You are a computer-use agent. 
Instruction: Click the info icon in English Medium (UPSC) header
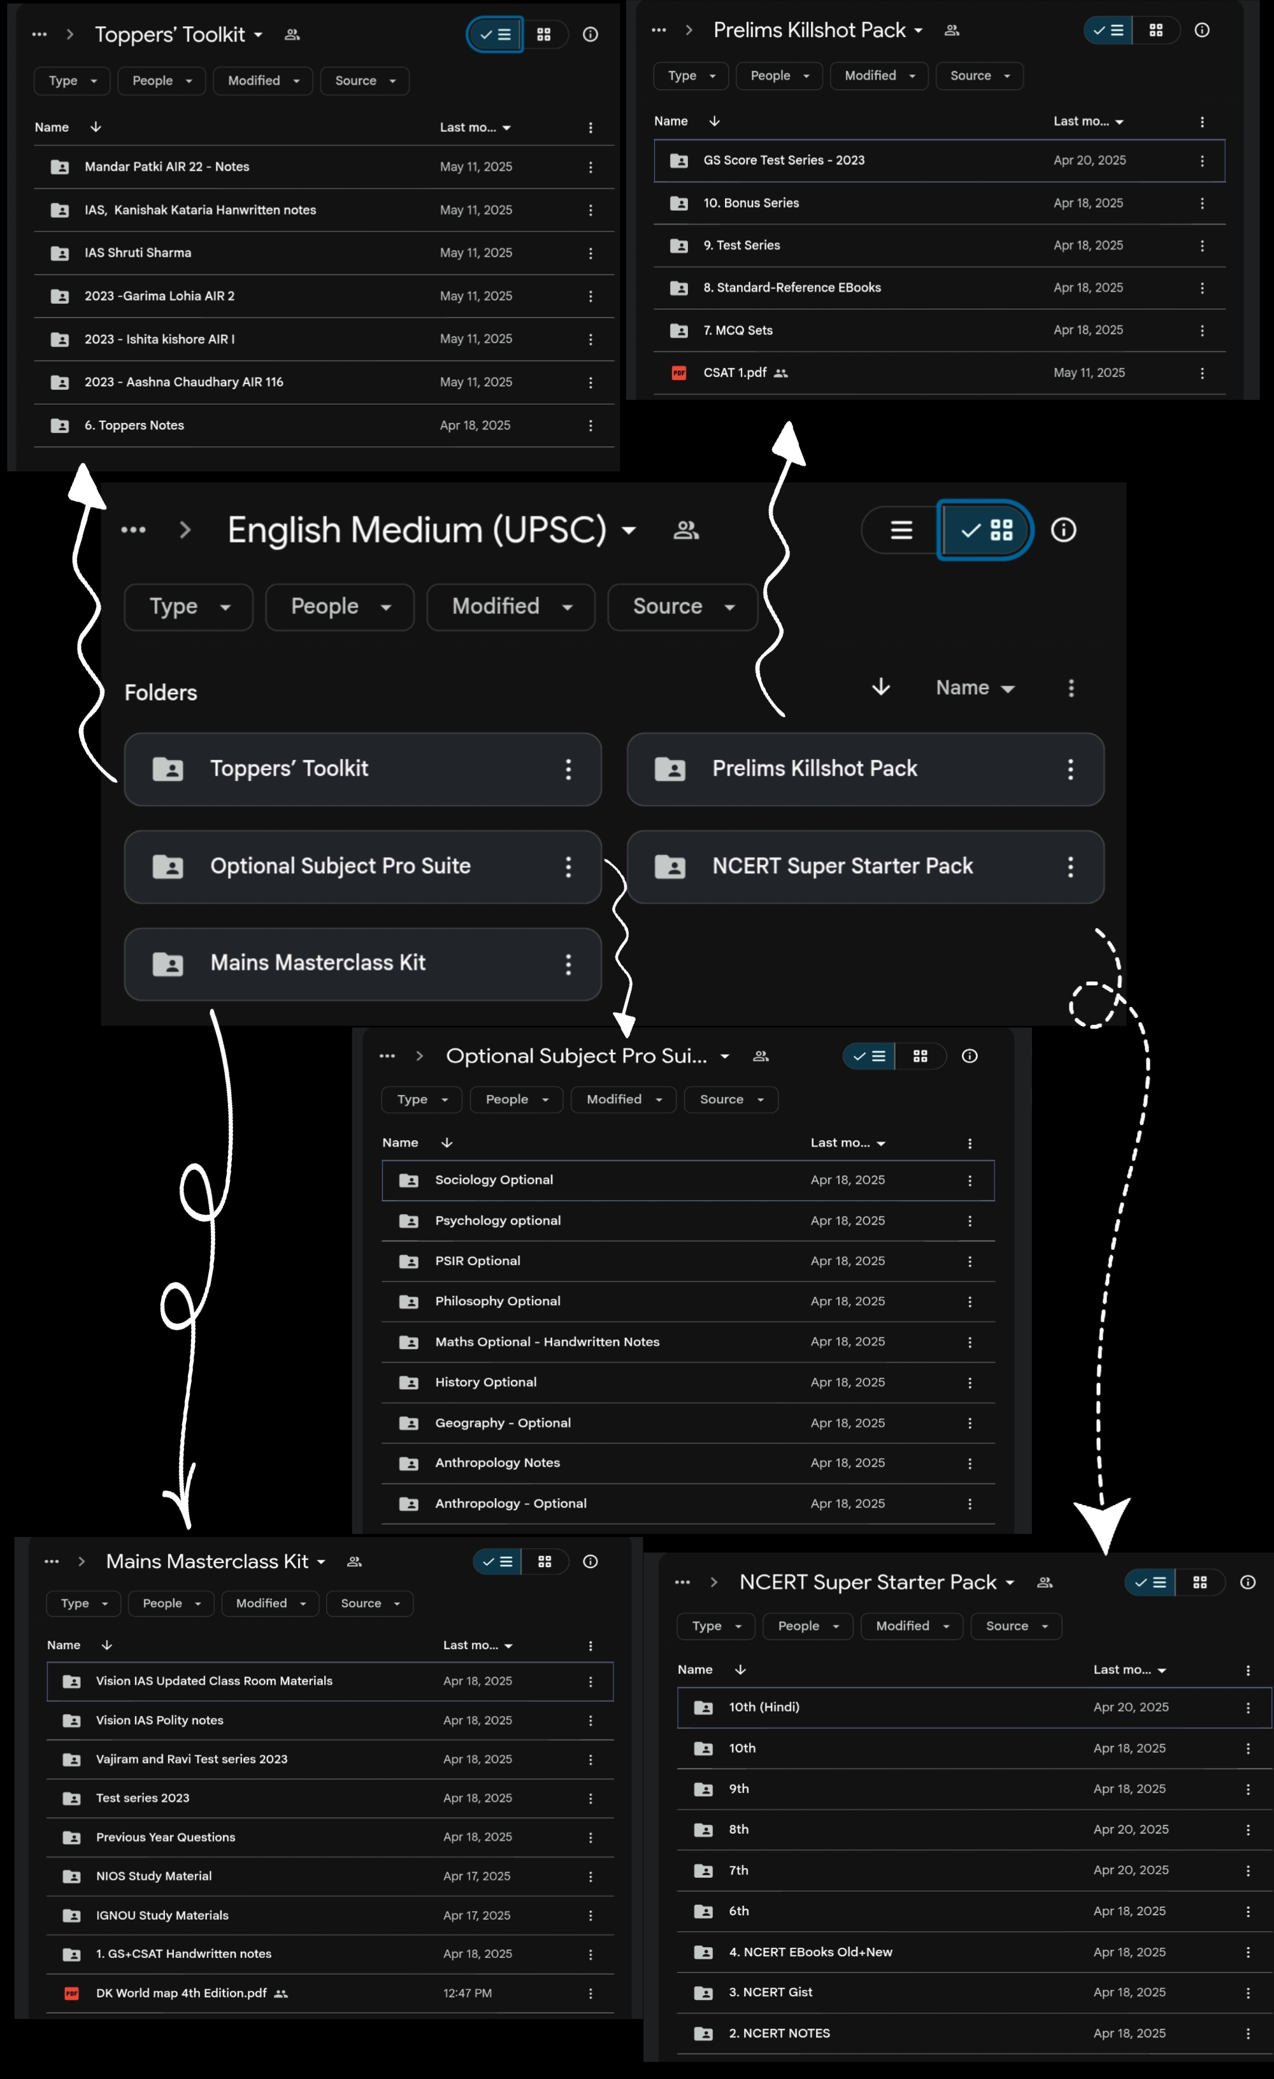point(1063,530)
